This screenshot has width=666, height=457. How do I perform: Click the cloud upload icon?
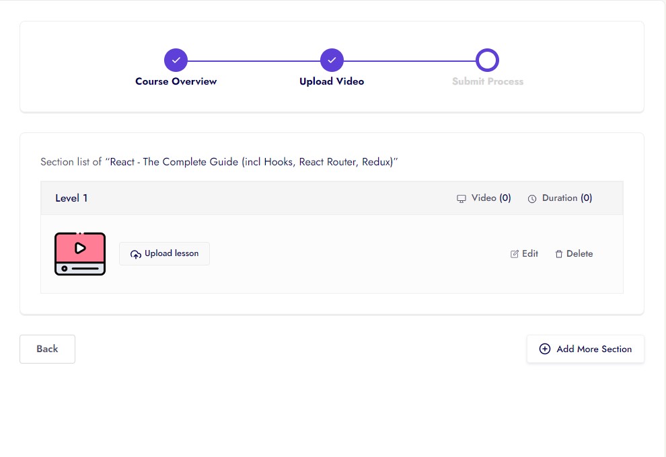tap(135, 254)
